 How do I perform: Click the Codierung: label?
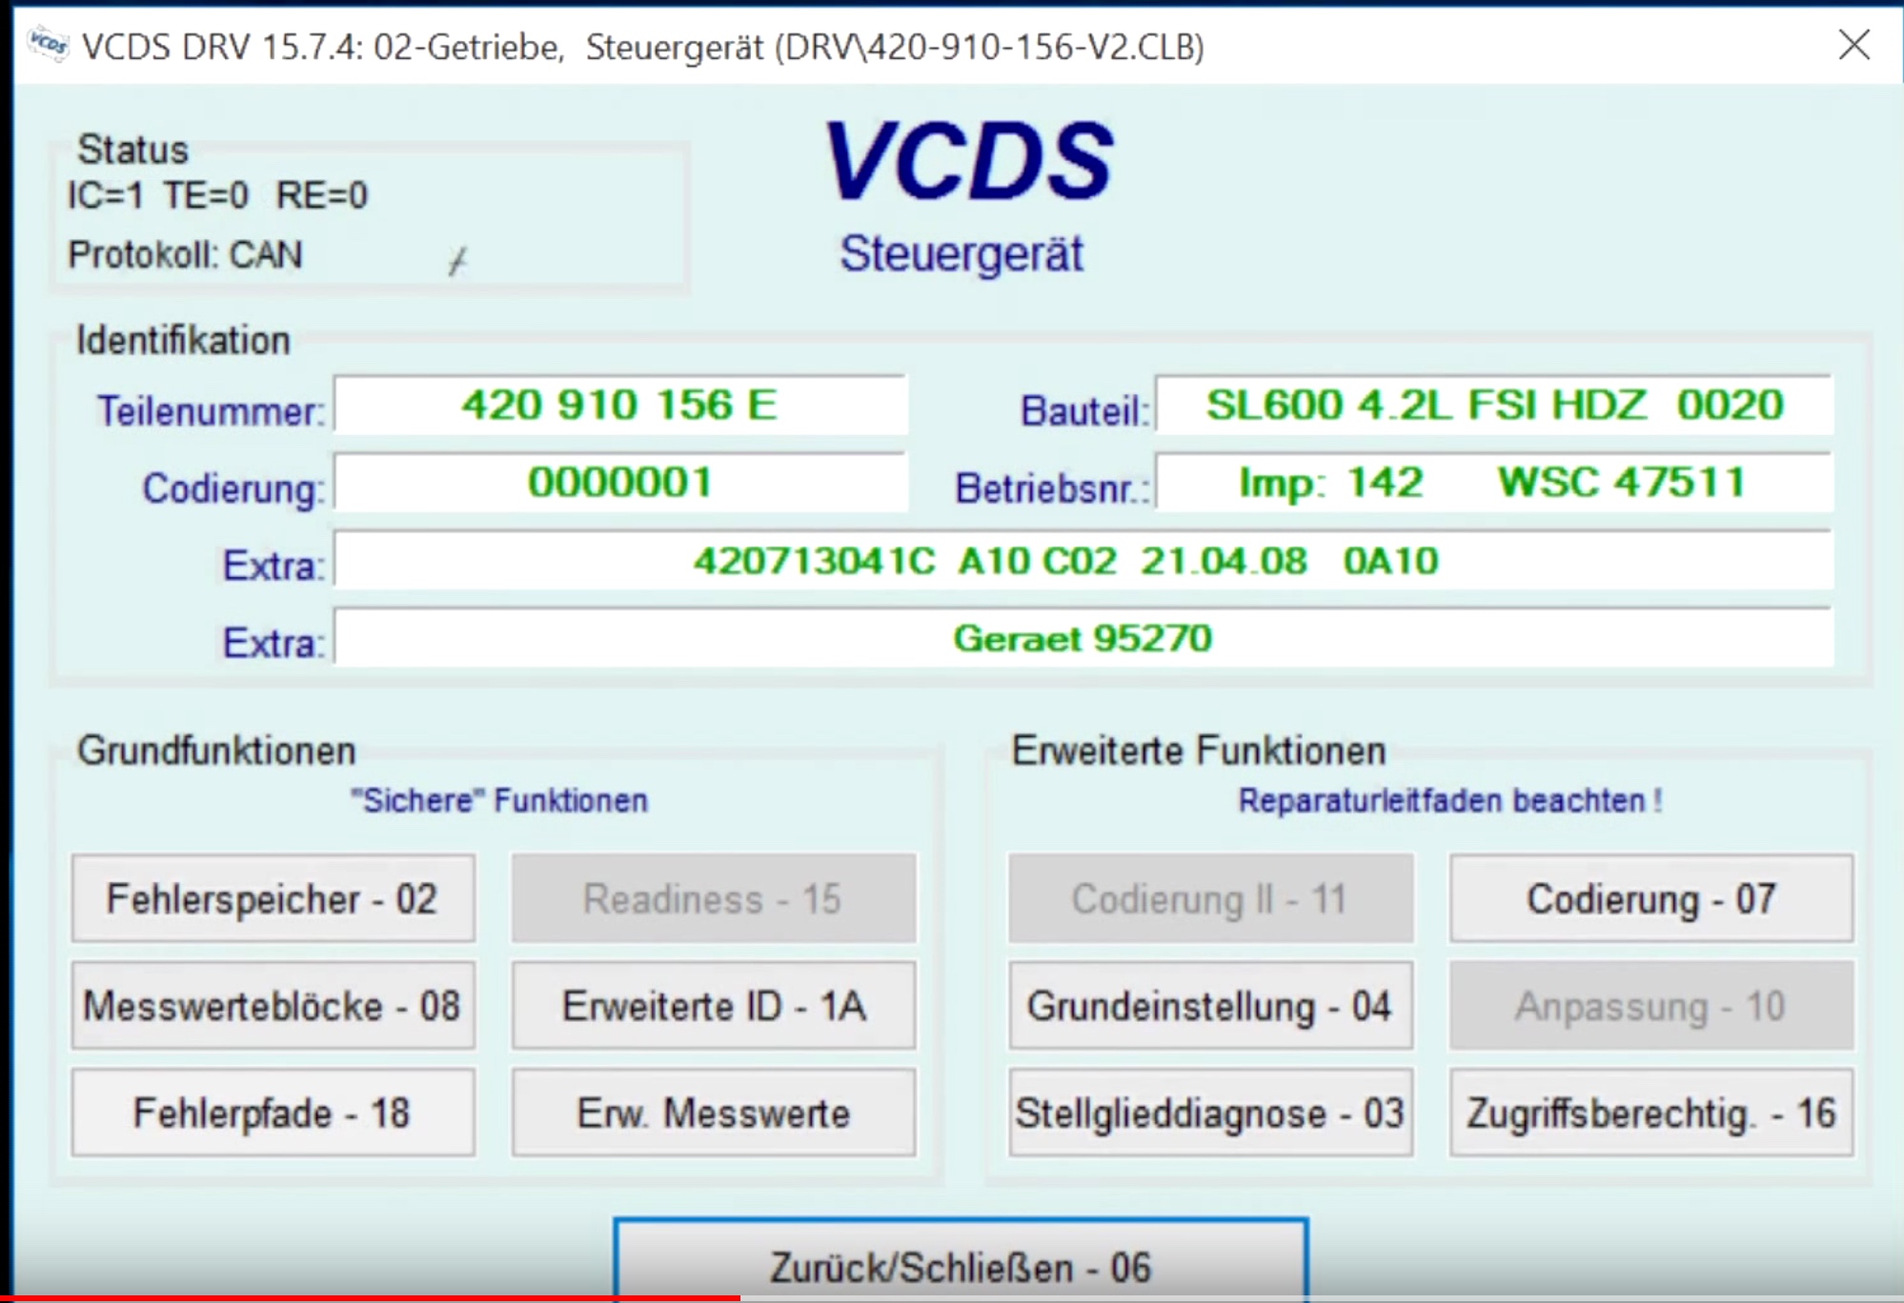point(233,489)
